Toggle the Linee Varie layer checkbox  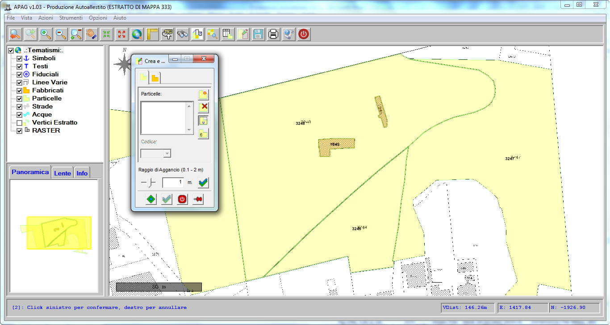click(x=19, y=83)
